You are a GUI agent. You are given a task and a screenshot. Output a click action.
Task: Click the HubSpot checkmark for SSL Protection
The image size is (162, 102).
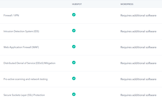pyautogui.click(x=74, y=94)
